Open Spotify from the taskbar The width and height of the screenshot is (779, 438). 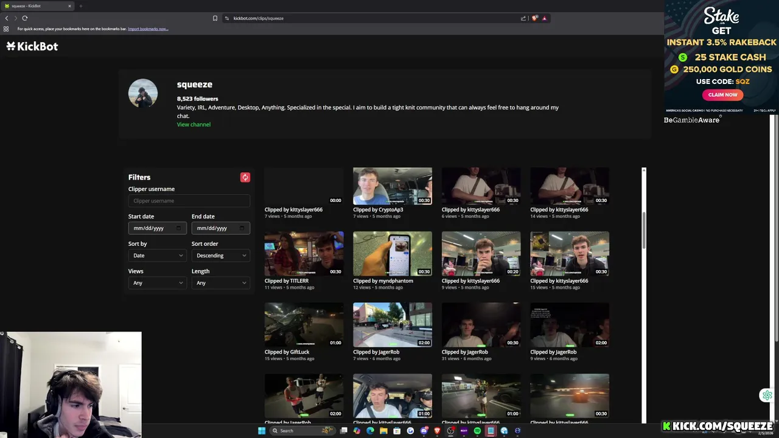477,431
